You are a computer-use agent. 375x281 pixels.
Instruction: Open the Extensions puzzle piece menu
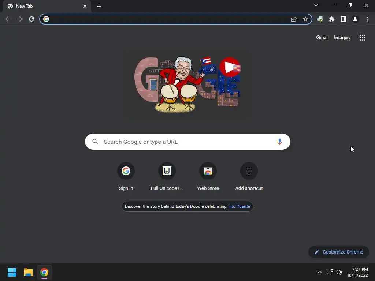point(331,19)
